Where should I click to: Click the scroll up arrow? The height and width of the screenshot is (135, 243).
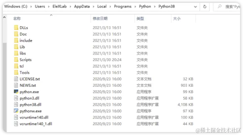pos(5,17)
